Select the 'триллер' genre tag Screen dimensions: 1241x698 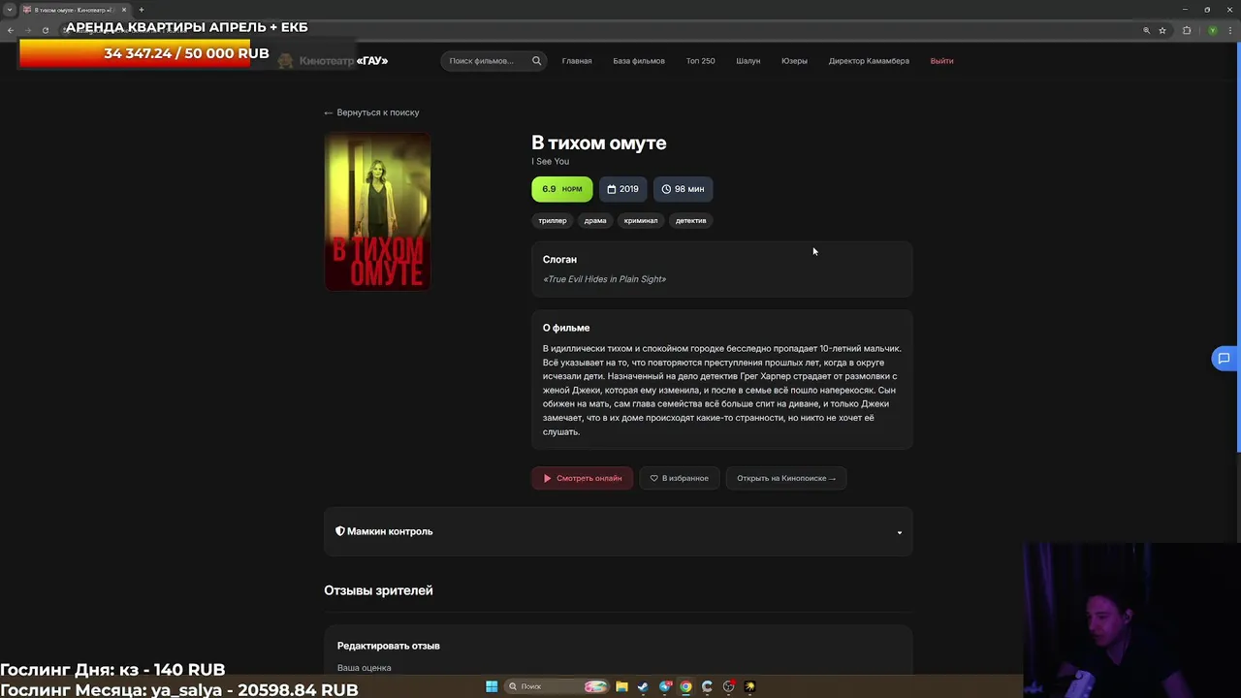[553, 221]
